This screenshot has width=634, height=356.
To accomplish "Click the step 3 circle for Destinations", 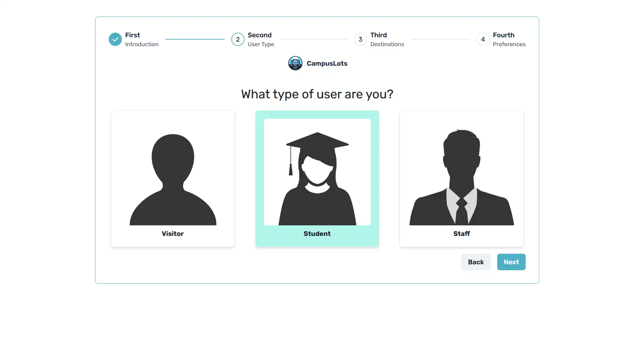I will 360,39.
